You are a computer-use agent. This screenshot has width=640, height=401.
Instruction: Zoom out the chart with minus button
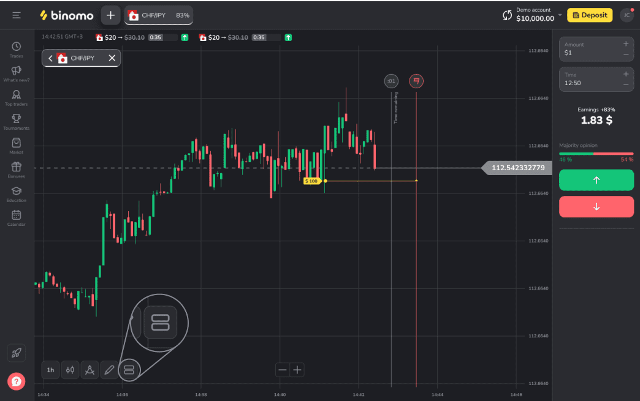(x=282, y=370)
